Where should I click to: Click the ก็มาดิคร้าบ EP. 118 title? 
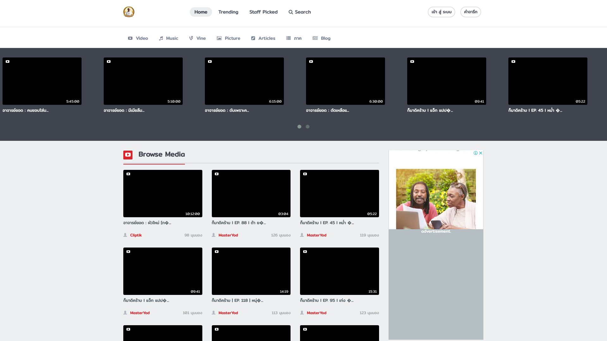click(237, 301)
